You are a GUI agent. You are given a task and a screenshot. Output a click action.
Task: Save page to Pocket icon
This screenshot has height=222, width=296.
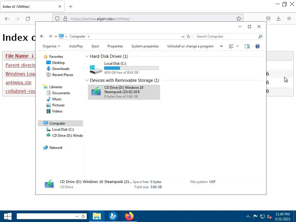[x=268, y=18]
